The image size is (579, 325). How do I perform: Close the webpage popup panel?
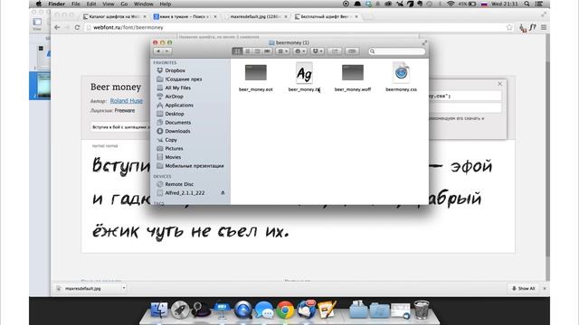pos(499,84)
